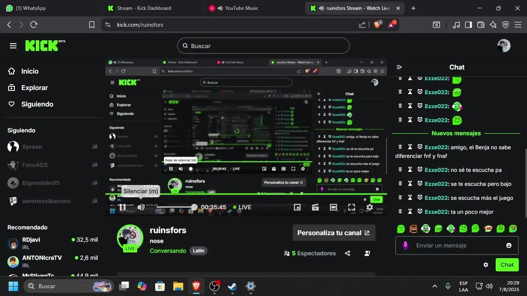Click the Enviar un mensaje input
Screen dimensions: 527x296
point(457,245)
